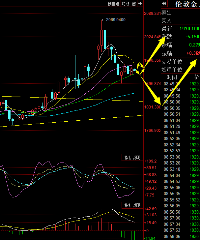The height and width of the screenshot is (240, 200).
Task: Select the 08:57:34 tick row
Action: click(x=182, y=224)
